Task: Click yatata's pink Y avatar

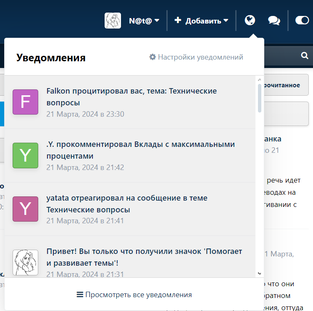Action: pos(25,209)
